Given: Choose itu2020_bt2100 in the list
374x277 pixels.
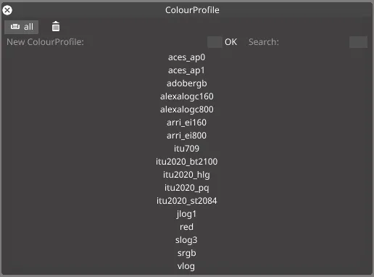Looking at the screenshot, I should pos(187,162).
